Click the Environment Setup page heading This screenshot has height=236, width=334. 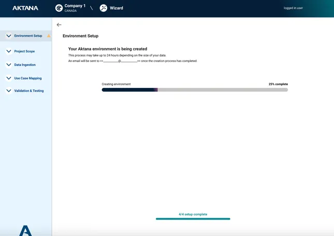pos(80,36)
